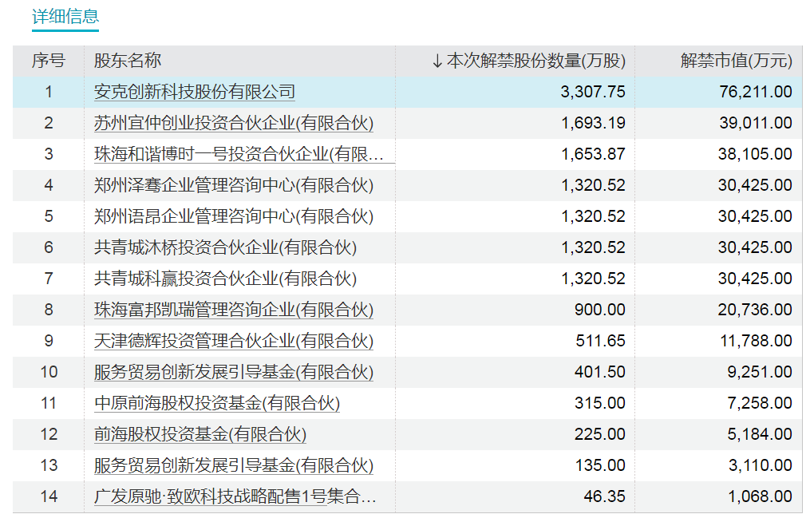Click the 30,425.00 value in row 4
810x518 pixels.
[x=755, y=185]
